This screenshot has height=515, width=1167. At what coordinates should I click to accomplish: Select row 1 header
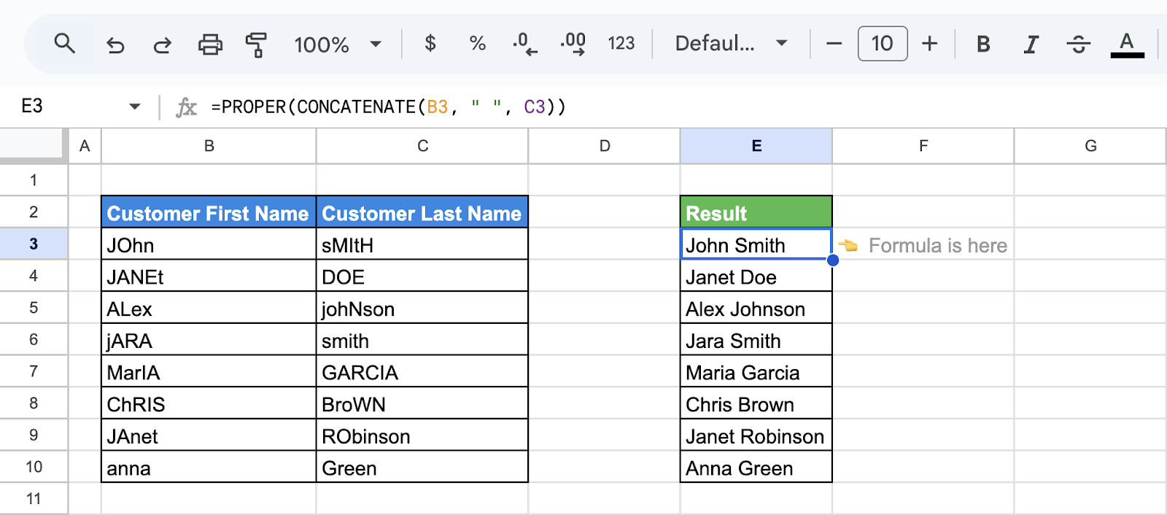click(34, 180)
